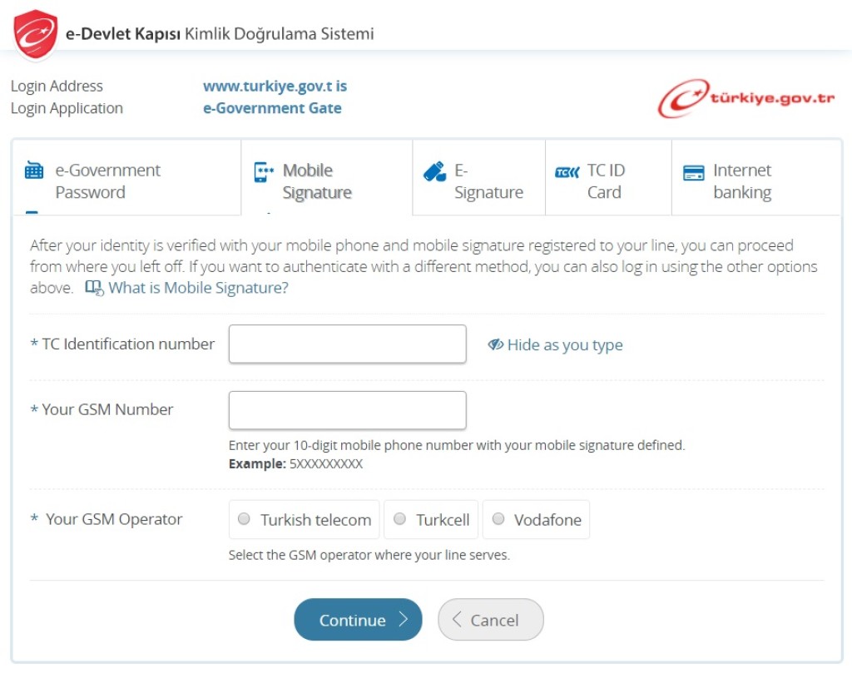
Task: Click the e-Government Password keypad icon
Action: [34, 171]
